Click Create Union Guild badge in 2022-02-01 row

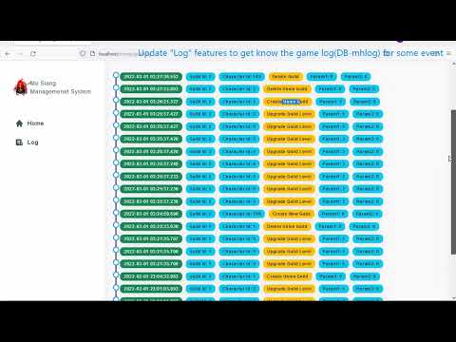tap(287, 276)
